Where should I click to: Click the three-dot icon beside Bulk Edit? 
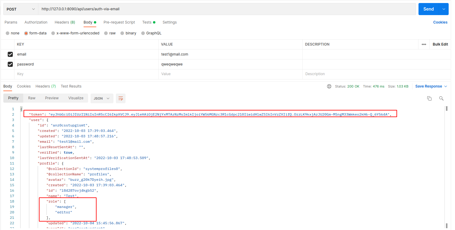424,44
